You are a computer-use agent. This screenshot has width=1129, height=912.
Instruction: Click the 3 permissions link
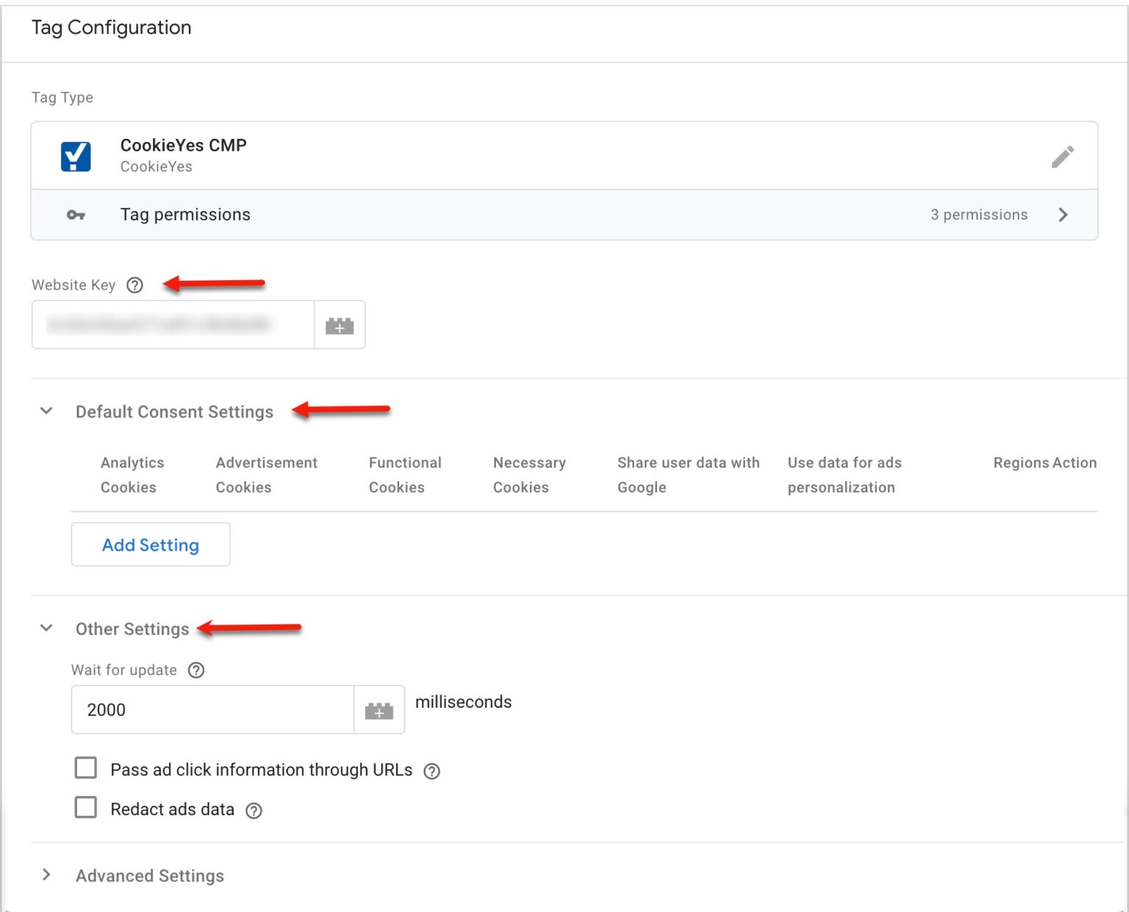tap(979, 214)
